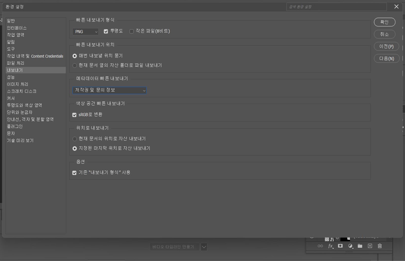405x261 pixels.
Task: Create a new layer group folder
Action: 360,246
